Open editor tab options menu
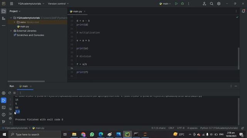The width and height of the screenshot is (247, 138). (x=236, y=11)
